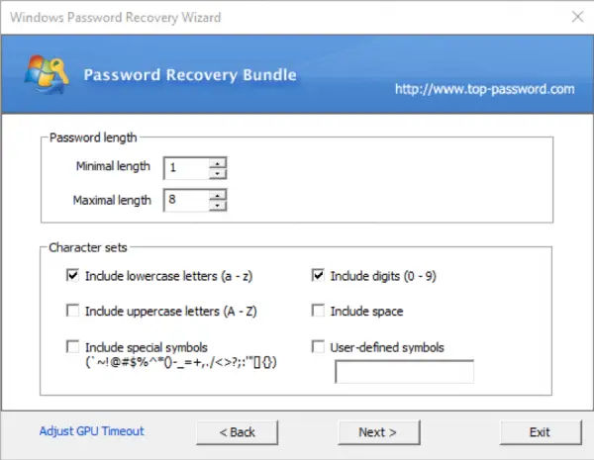Close the Windows Password Recovery Wizard window

tap(577, 16)
